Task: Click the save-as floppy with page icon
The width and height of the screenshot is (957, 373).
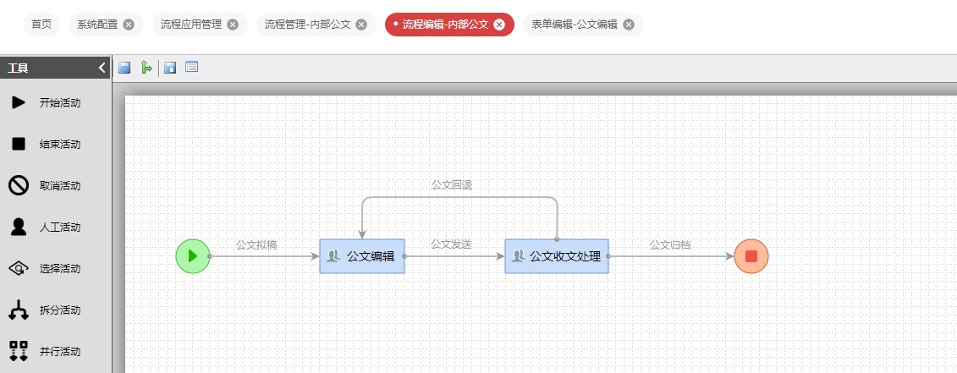Action: click(170, 67)
